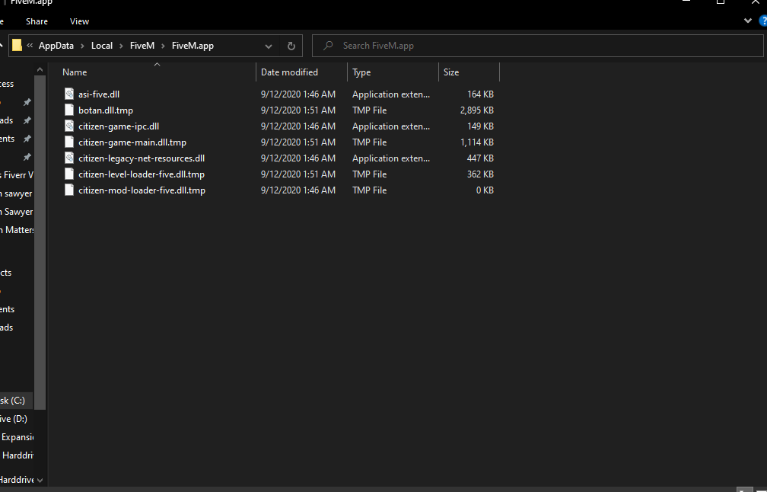This screenshot has height=492, width=767.
Task: Open the Help question mark icon
Action: [762, 21]
